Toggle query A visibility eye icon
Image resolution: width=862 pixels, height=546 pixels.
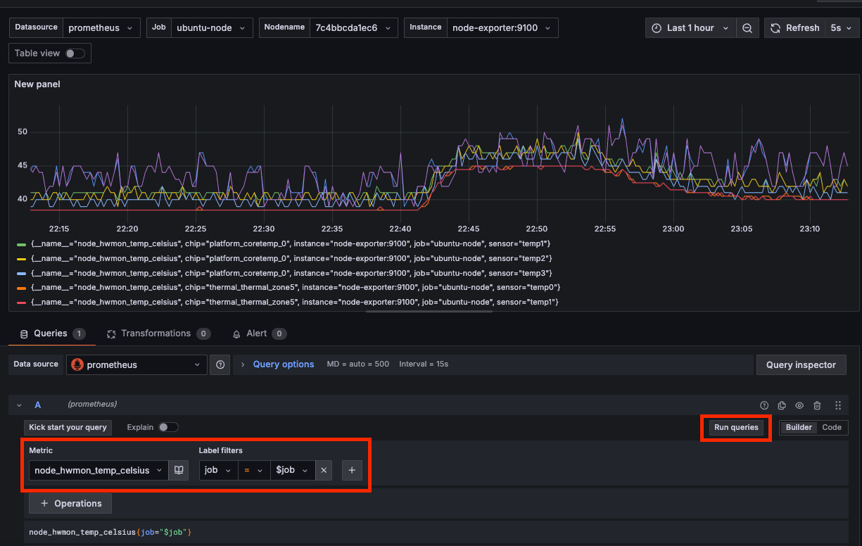[799, 405]
